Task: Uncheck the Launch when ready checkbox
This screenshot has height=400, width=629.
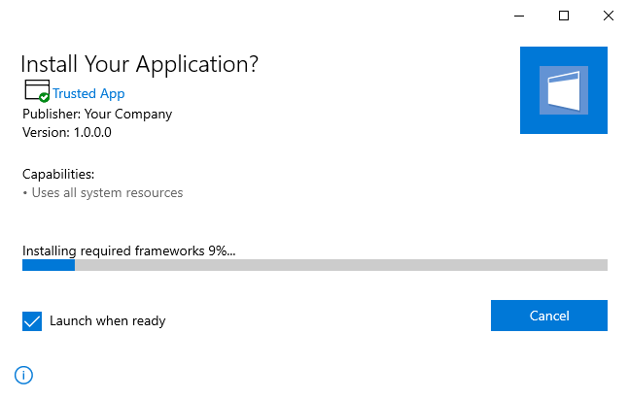Action: click(32, 321)
